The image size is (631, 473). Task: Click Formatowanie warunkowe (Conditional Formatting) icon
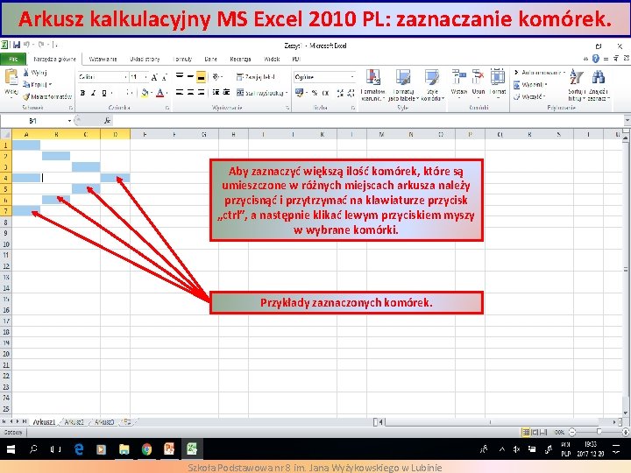[x=373, y=77]
